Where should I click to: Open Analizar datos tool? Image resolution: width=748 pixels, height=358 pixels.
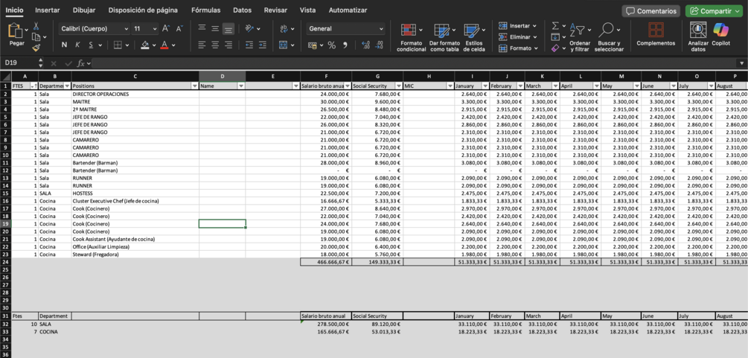coord(698,36)
